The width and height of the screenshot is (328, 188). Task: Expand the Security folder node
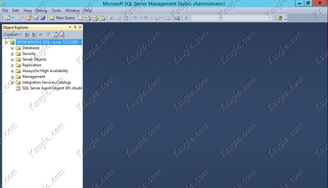(x=12, y=54)
